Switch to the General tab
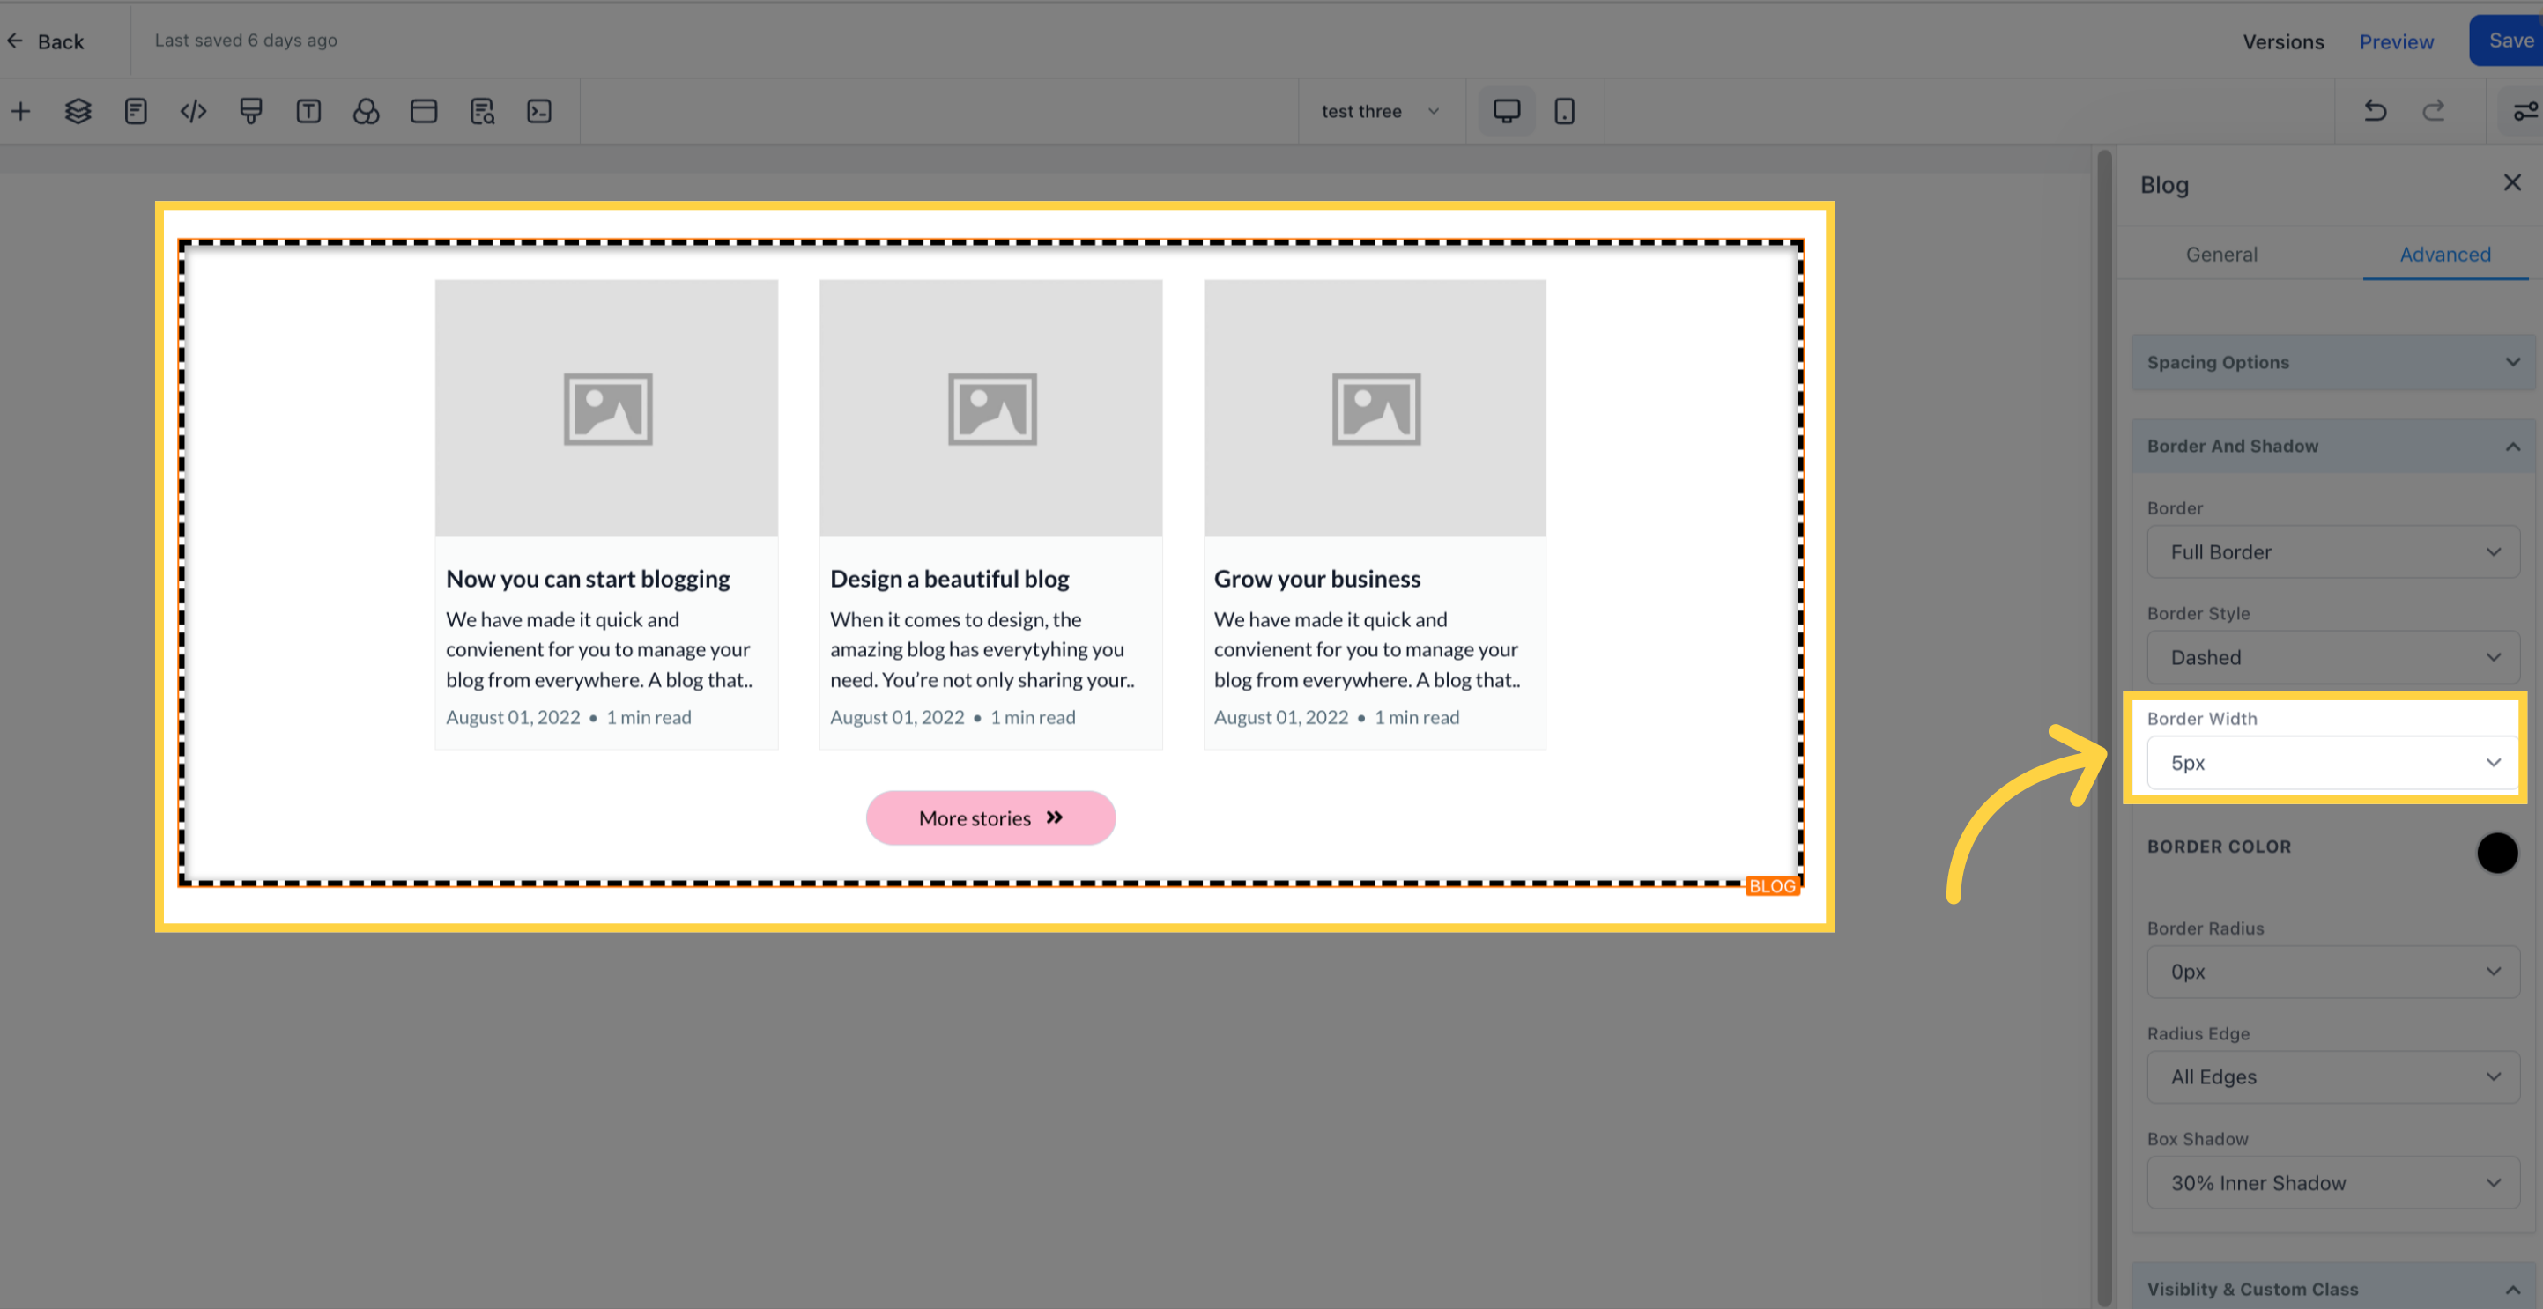Image resolution: width=2543 pixels, height=1309 pixels. point(2221,255)
